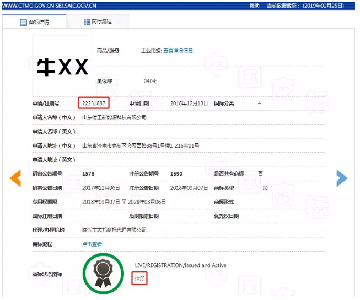The height and width of the screenshot is (300, 360).
Task: Click the data cutoff date 2019年02月25日
Action: click(x=323, y=6)
